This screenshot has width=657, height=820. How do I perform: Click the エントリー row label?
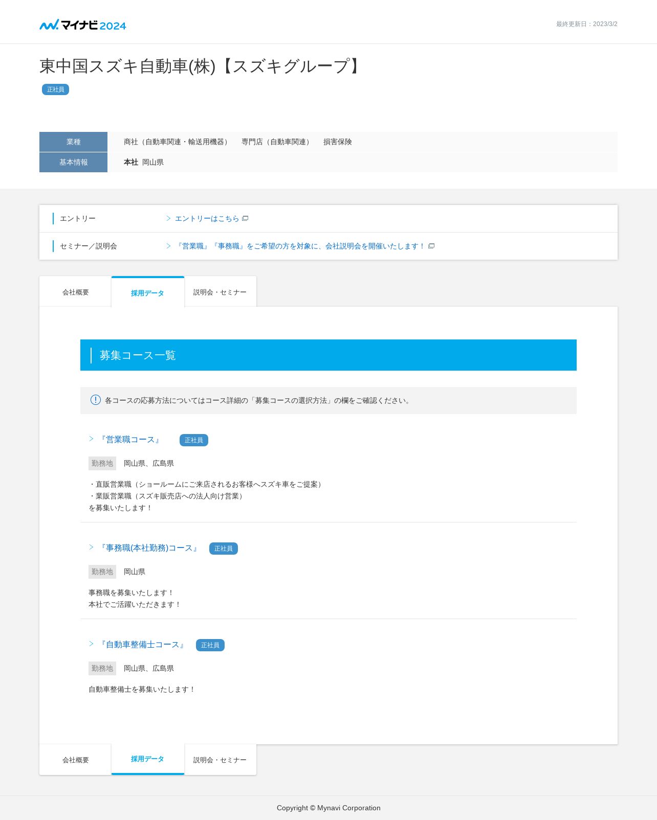pyautogui.click(x=78, y=218)
